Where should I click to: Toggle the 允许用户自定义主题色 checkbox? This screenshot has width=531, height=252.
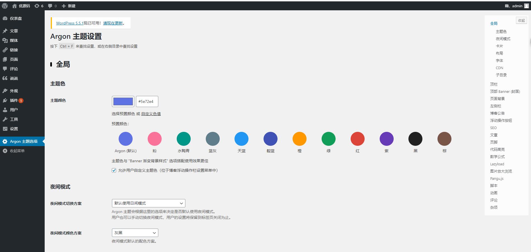pos(114,170)
